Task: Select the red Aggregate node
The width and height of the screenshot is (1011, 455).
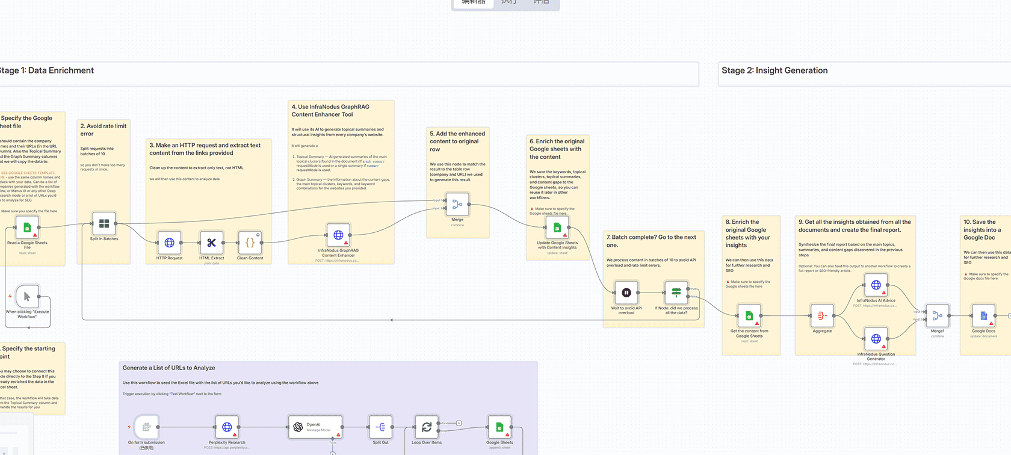Action: tap(822, 315)
